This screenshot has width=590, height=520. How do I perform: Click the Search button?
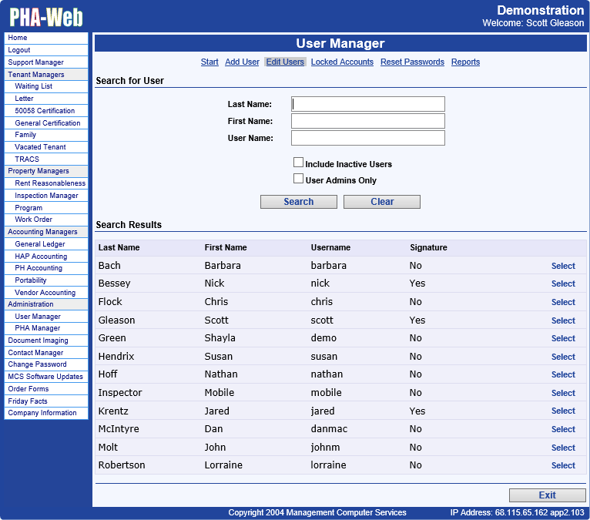(x=298, y=202)
